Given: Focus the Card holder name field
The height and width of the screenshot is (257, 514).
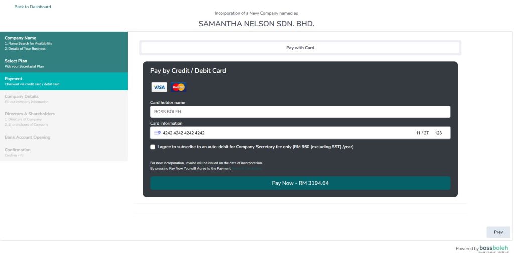Looking at the screenshot, I should [300, 112].
